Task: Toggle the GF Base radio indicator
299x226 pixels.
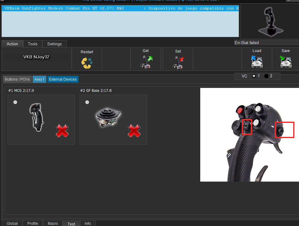Action: point(87,102)
